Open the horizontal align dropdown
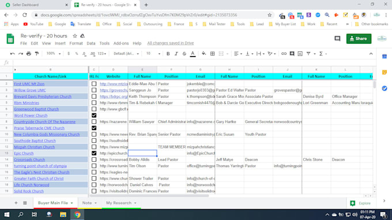 pyautogui.click(x=238, y=54)
